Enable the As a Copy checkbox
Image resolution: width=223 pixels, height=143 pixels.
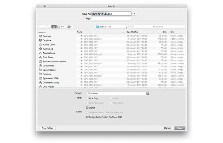[x=87, y=98]
